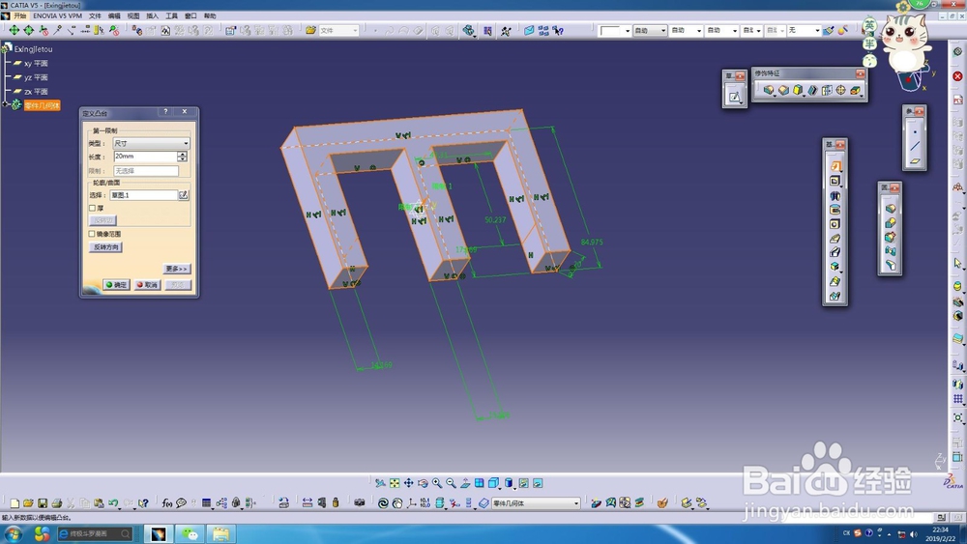Click Fit All In view icon
The image size is (967, 544).
[395, 483]
